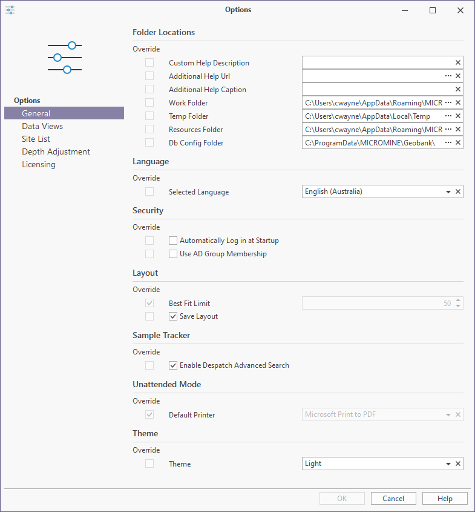The height and width of the screenshot is (512, 475).
Task: Clear the Db Config Folder path
Action: [458, 143]
